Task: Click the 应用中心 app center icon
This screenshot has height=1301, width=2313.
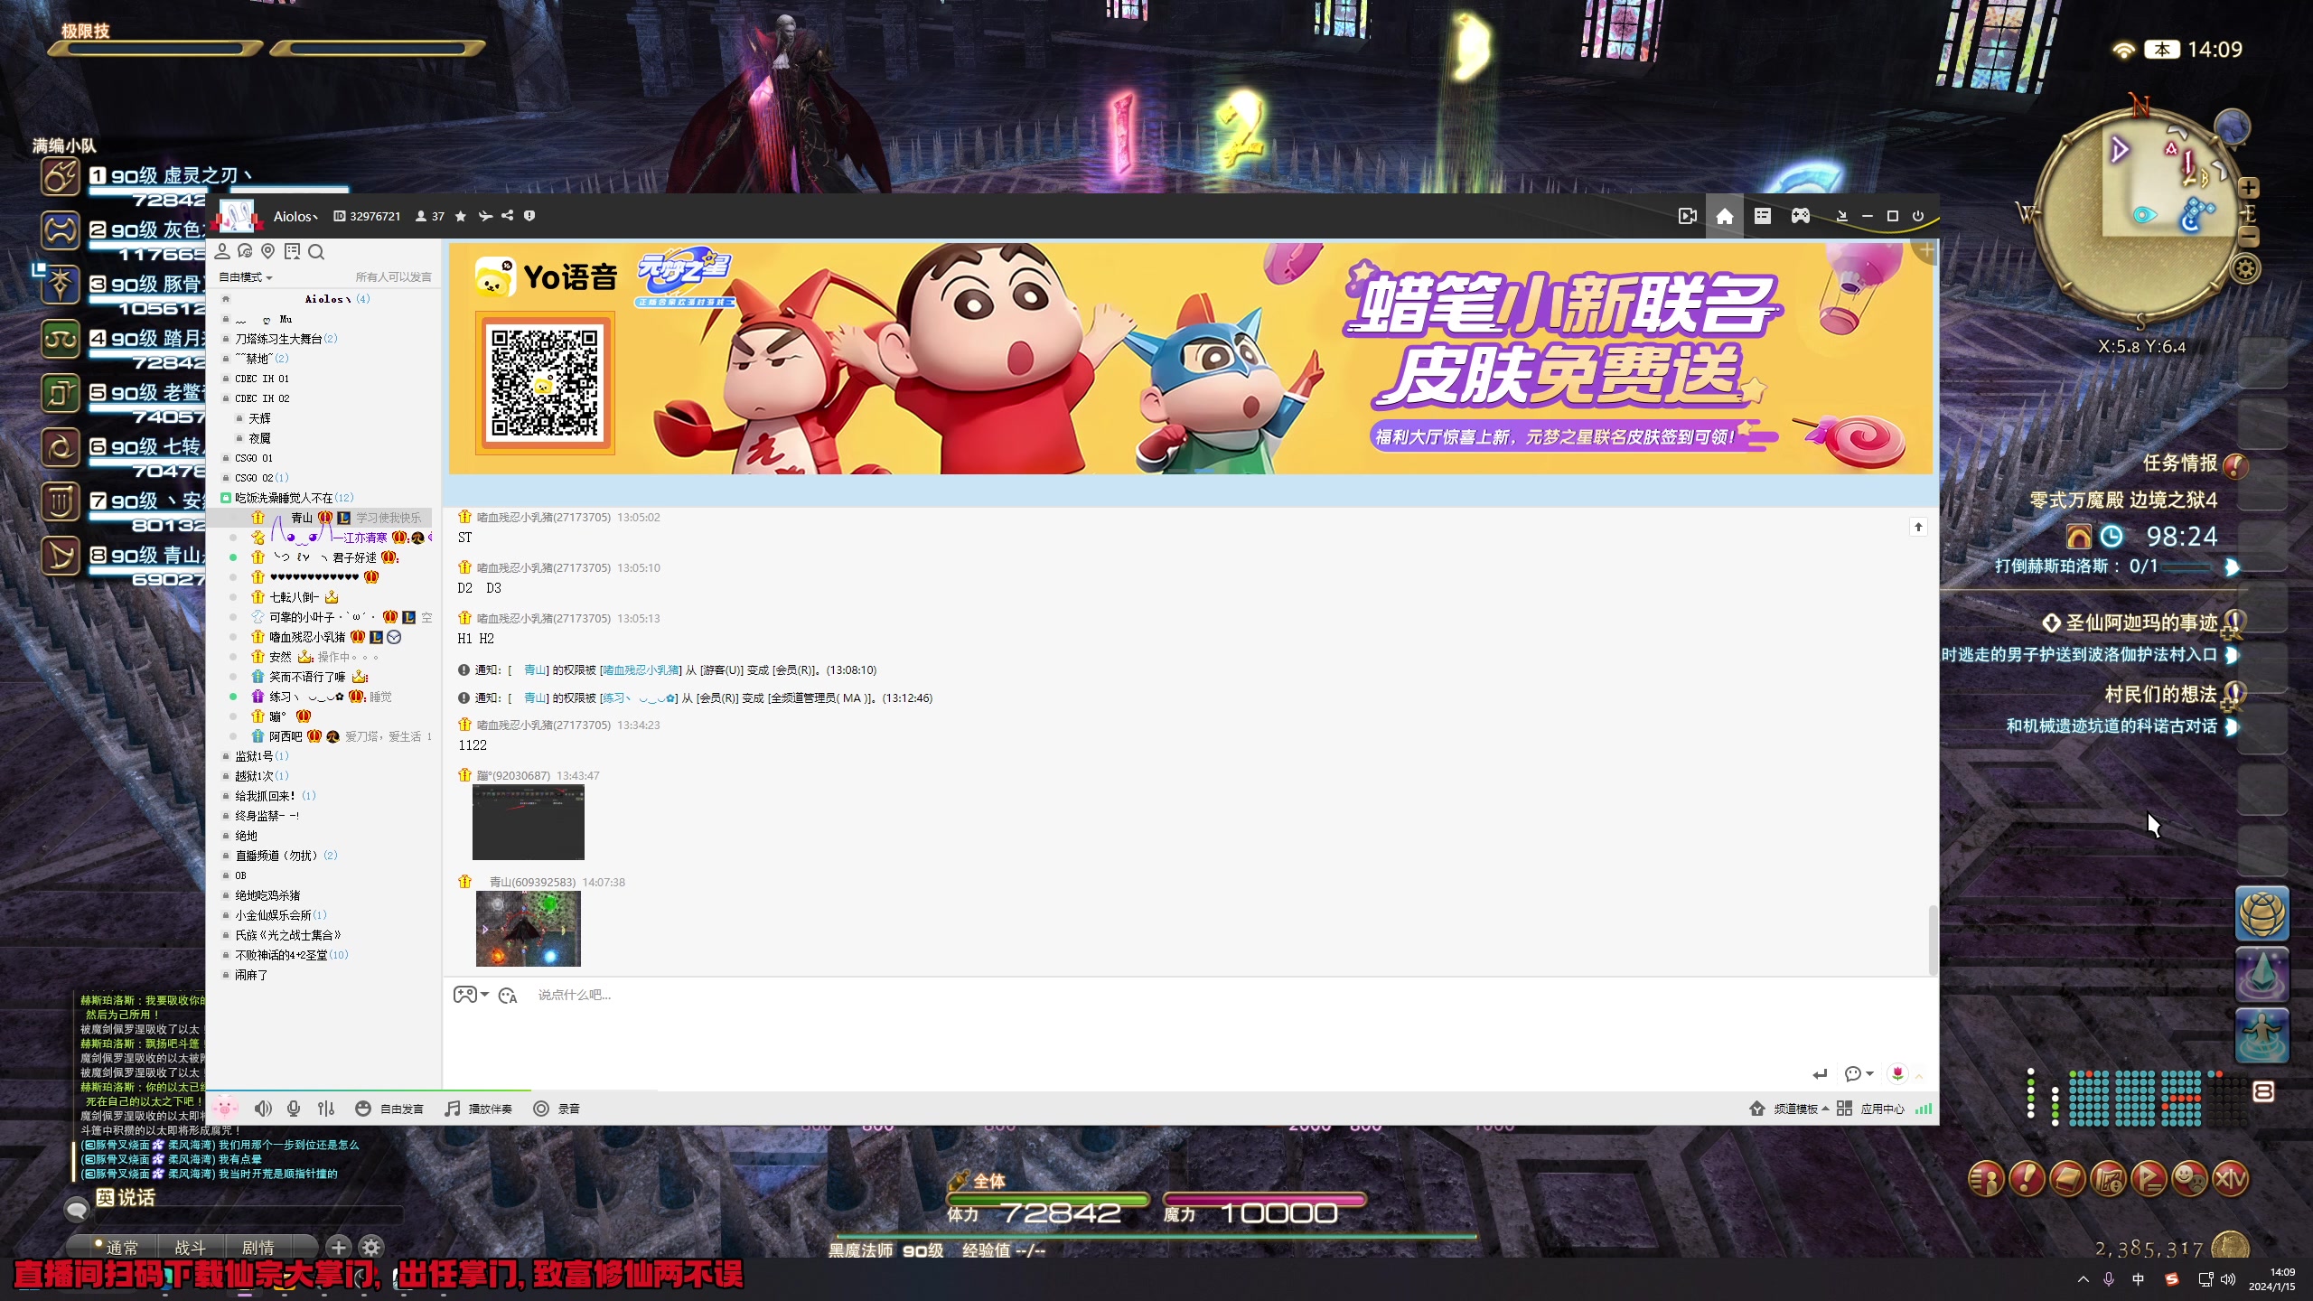Action: click(x=1845, y=1109)
